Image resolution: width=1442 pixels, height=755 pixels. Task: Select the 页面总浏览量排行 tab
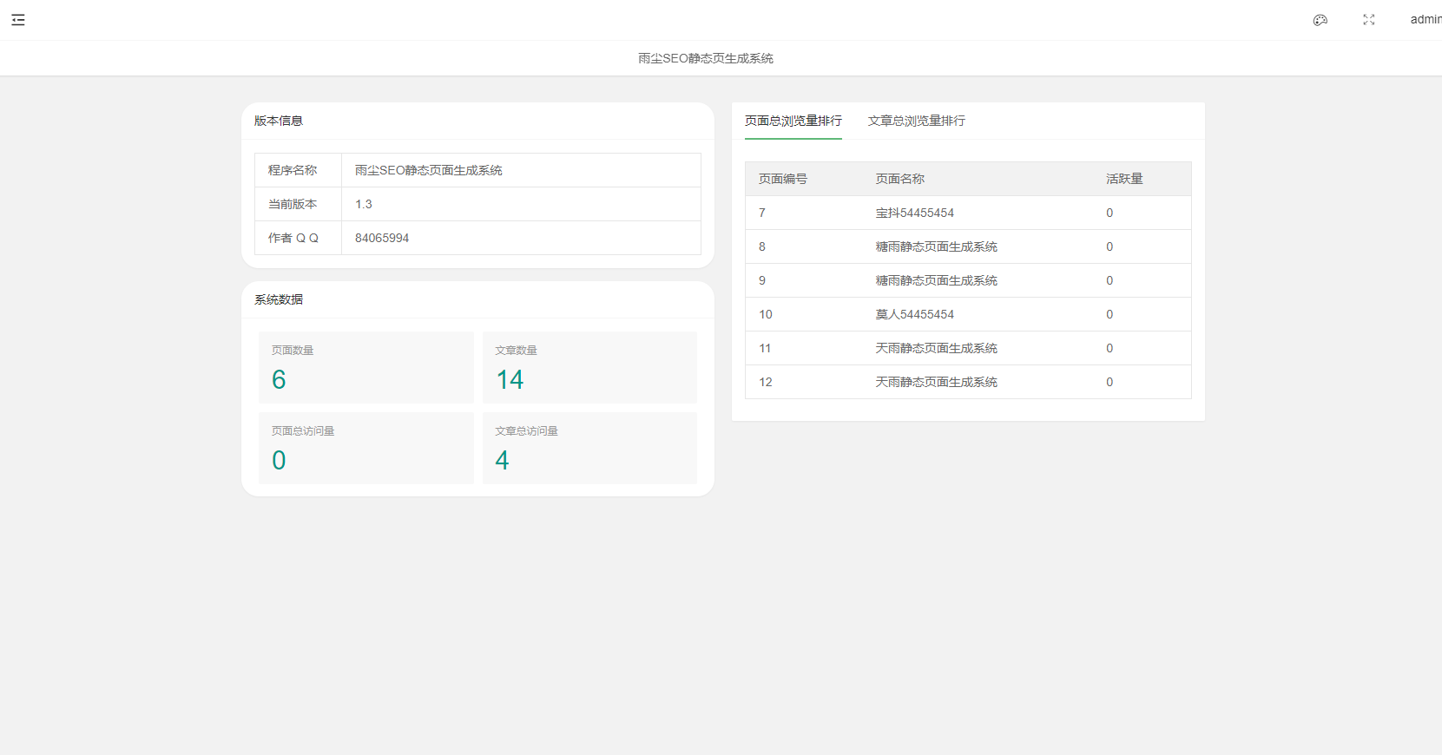[x=793, y=121]
